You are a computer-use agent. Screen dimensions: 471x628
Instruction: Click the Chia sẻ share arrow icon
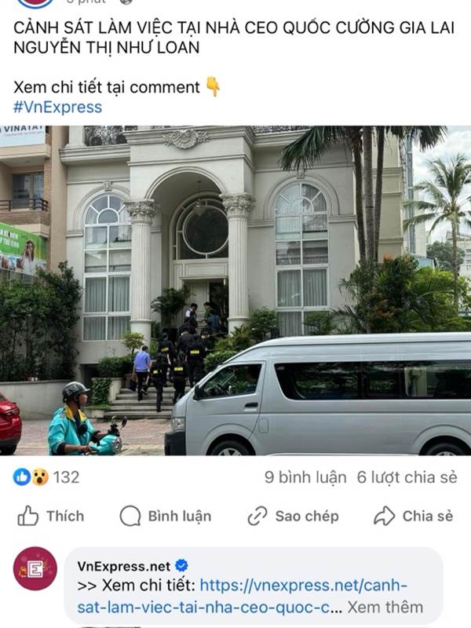click(x=385, y=516)
